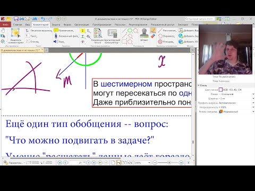This screenshot has height=191, width=255.
Task: Select the File Attachment tool
Action: tap(66, 36)
